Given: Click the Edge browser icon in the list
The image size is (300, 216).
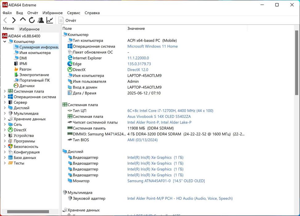Looking at the screenshot, I should click(x=70, y=64).
